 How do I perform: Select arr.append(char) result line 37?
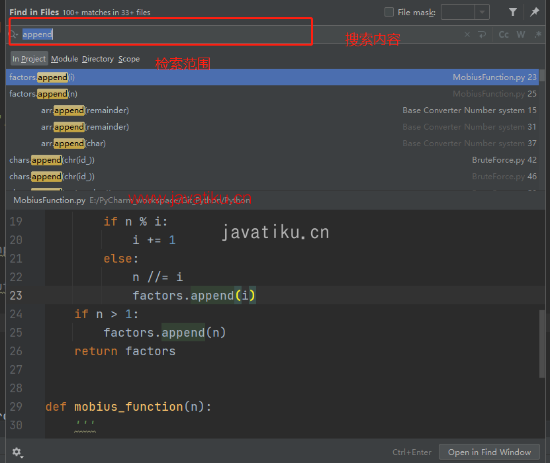pyautogui.click(x=272, y=144)
